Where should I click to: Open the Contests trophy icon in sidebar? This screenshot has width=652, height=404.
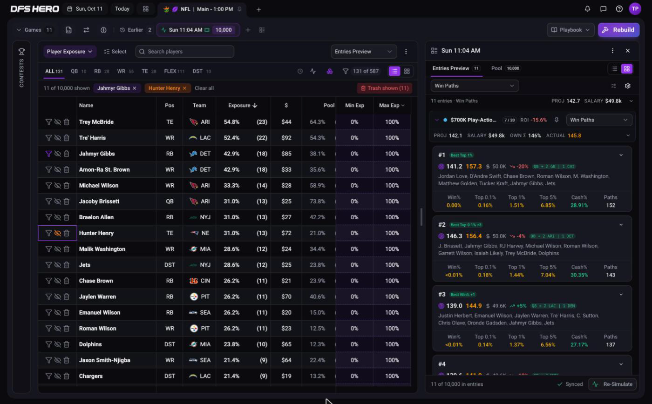point(21,51)
